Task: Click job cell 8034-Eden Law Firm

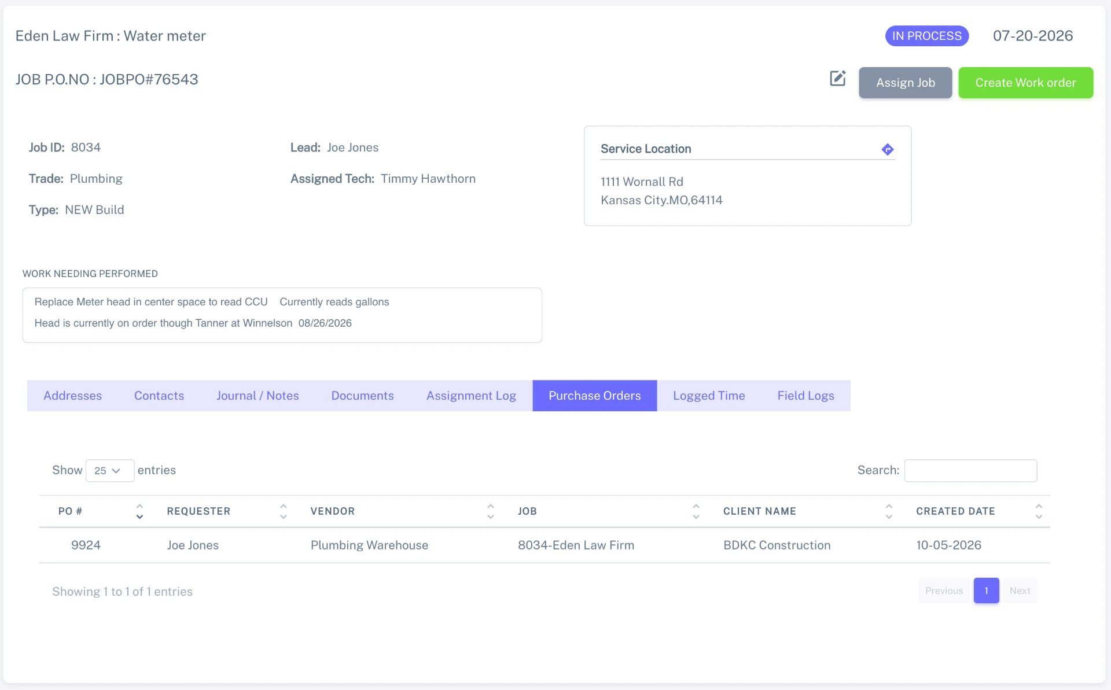Action: 576,545
